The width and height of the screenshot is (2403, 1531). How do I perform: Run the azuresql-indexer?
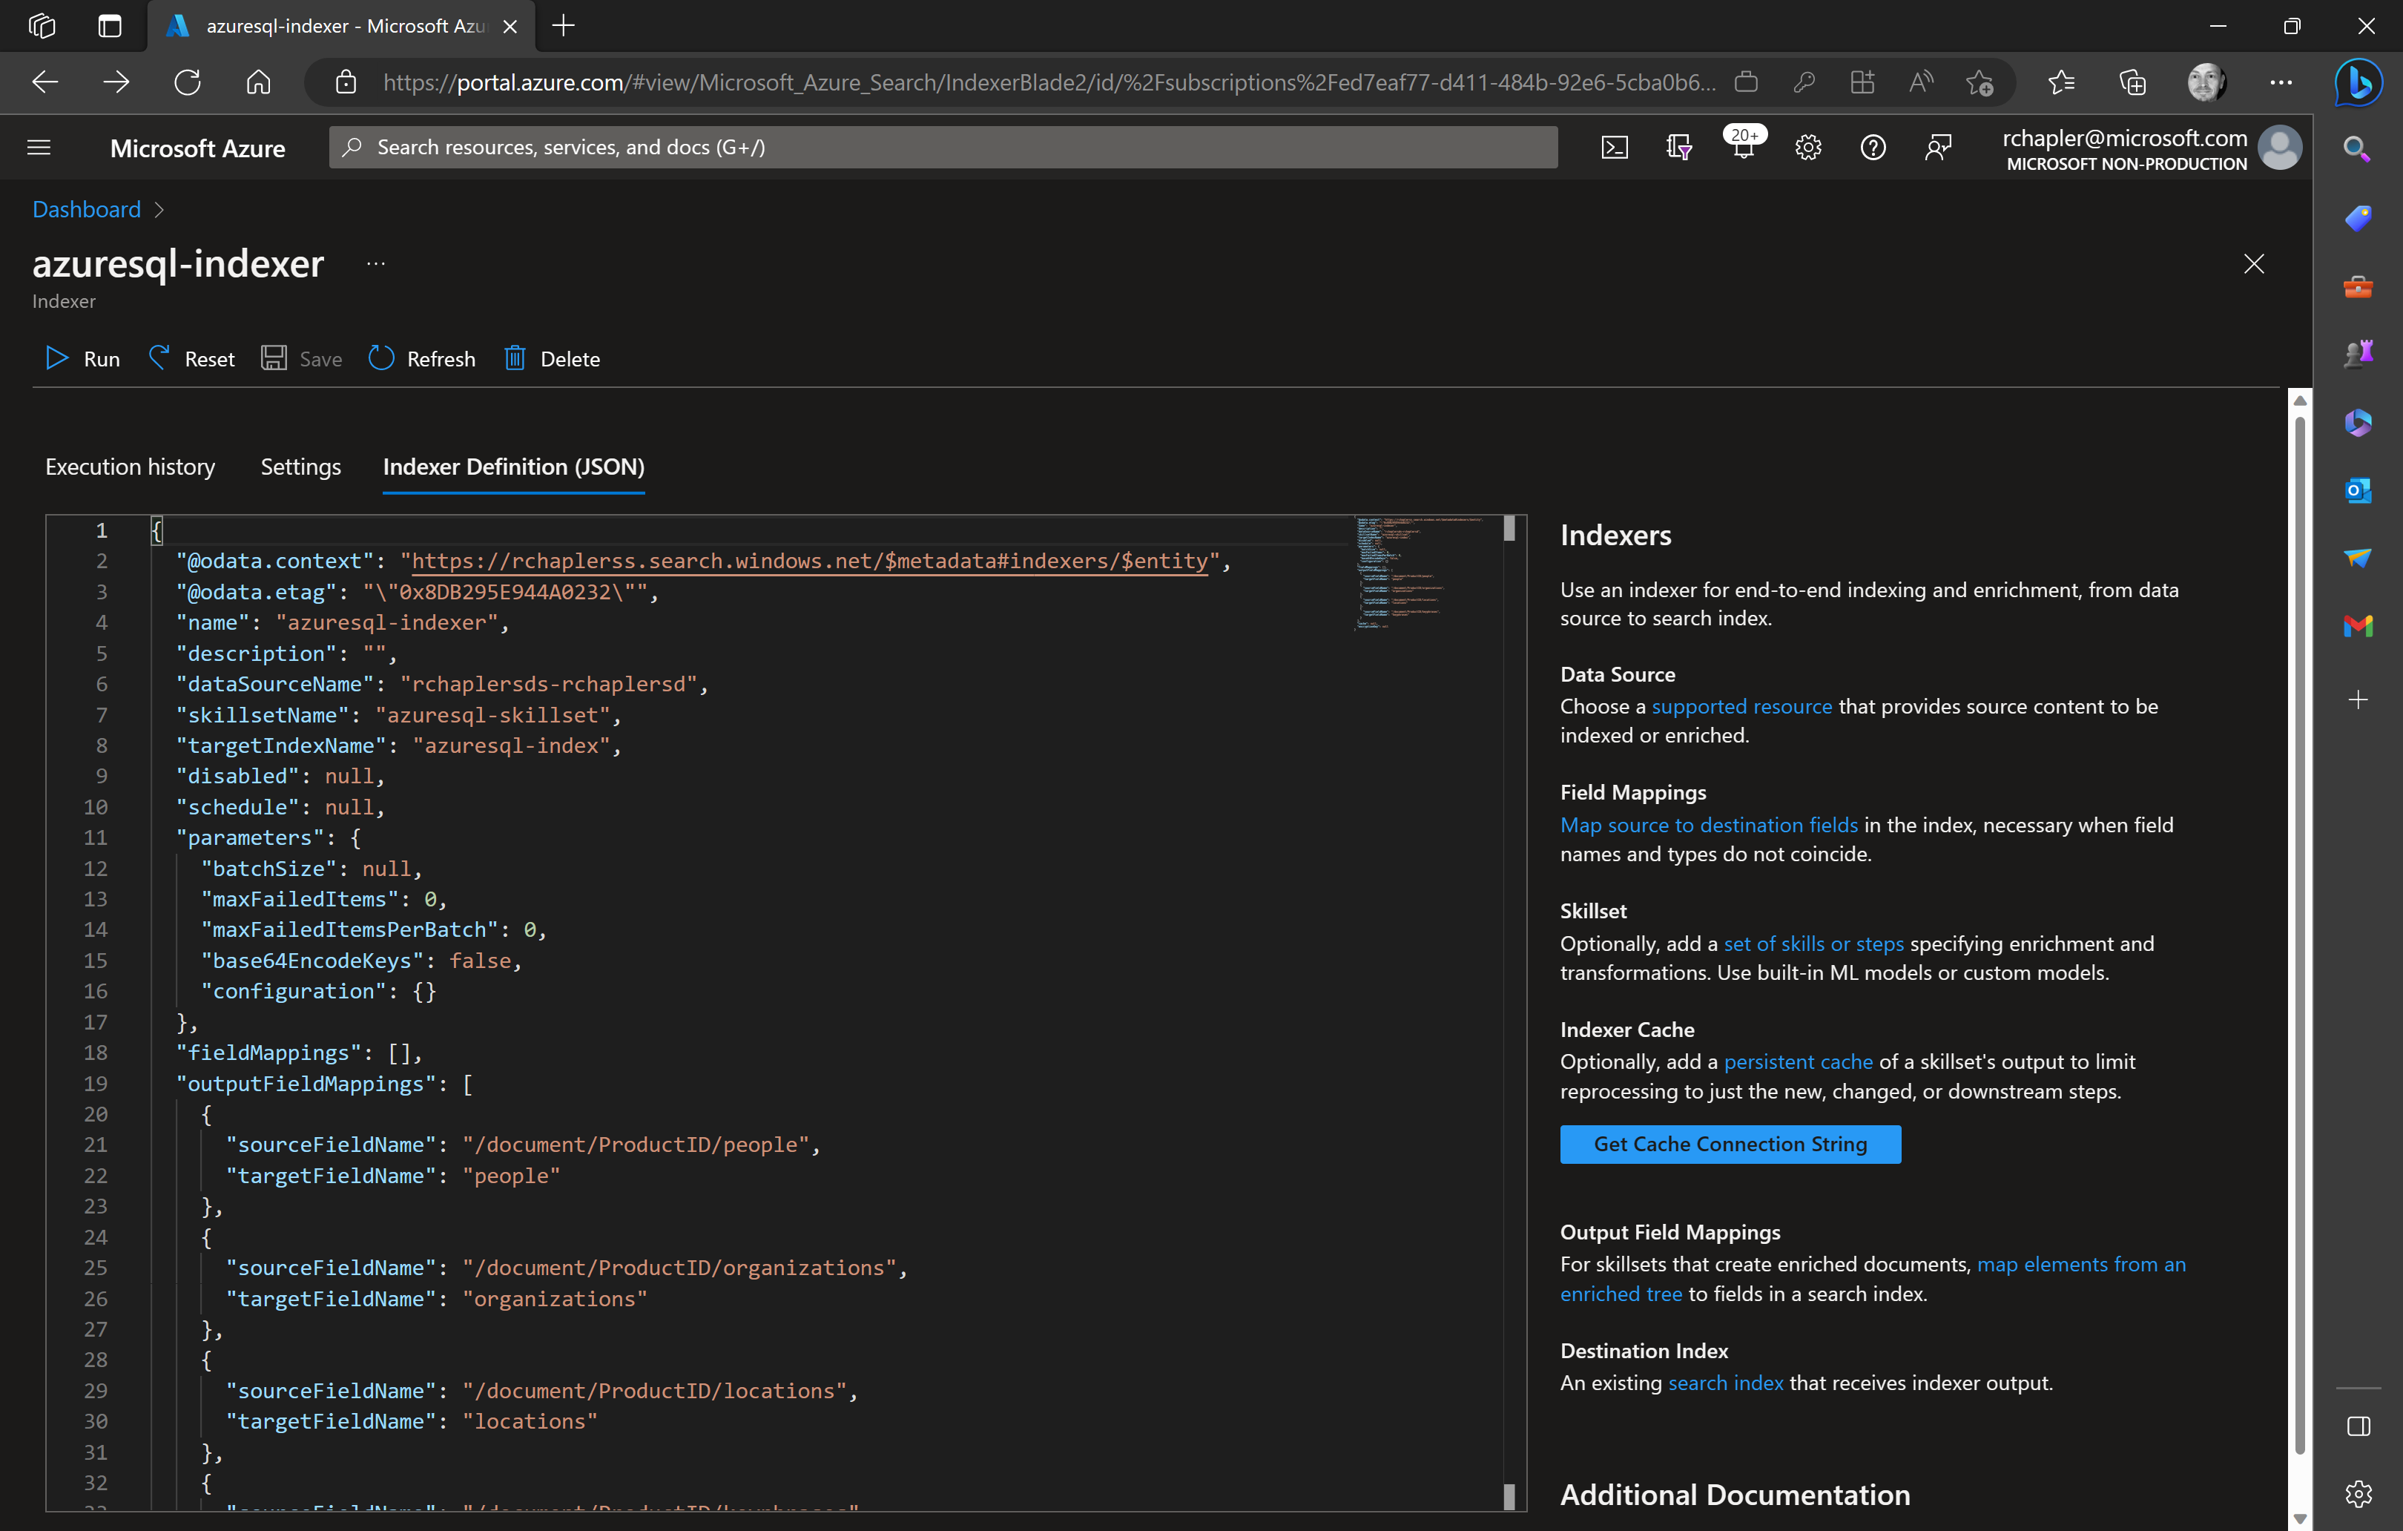point(82,358)
